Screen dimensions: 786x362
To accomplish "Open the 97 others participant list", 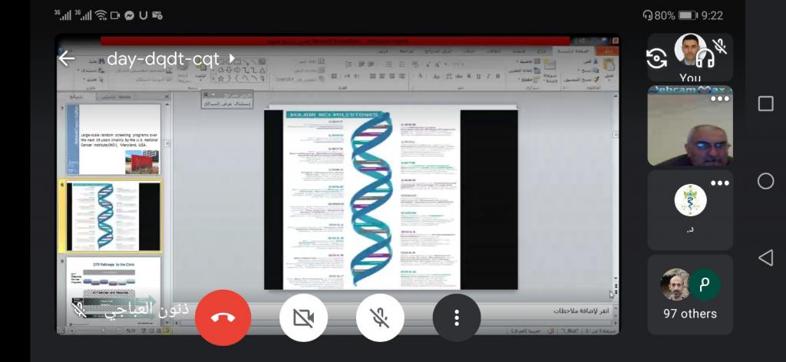I will [x=690, y=295].
